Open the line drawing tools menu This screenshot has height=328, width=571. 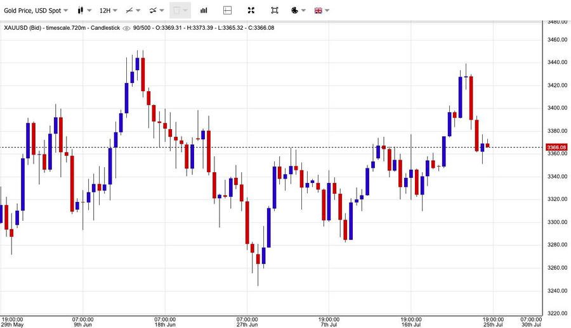click(133, 11)
